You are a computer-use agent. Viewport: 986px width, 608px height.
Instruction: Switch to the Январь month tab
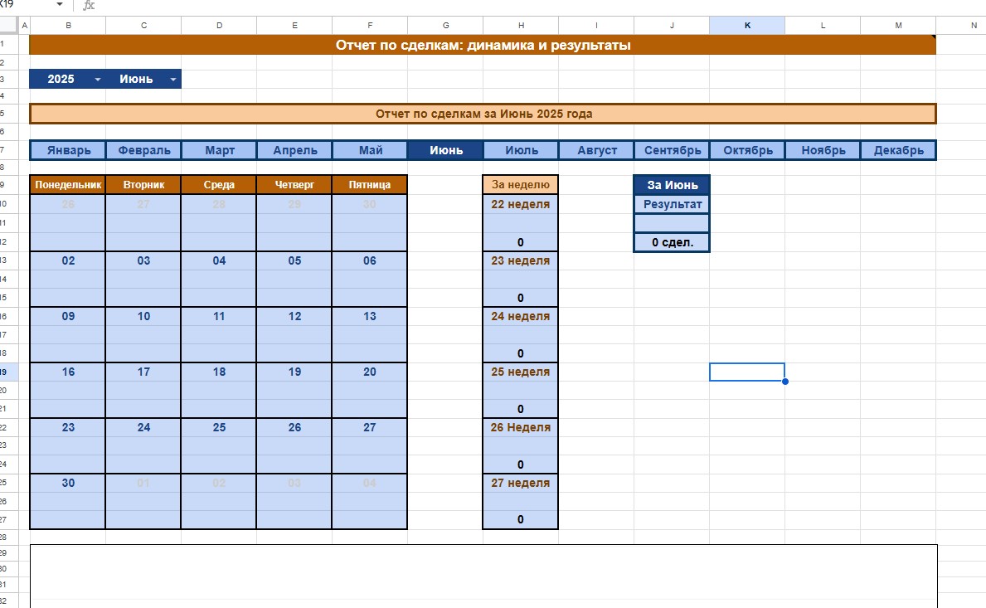pos(68,150)
